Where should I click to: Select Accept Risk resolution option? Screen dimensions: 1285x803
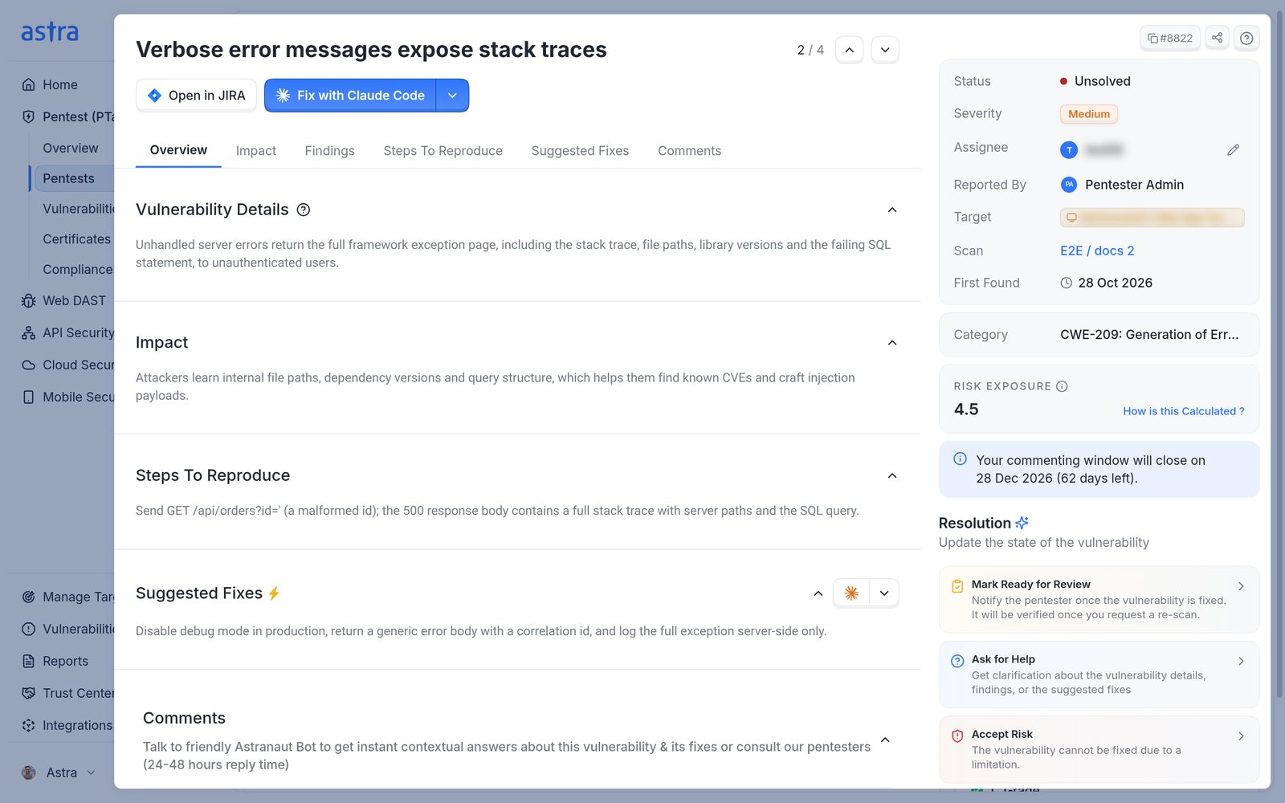[1099, 749]
